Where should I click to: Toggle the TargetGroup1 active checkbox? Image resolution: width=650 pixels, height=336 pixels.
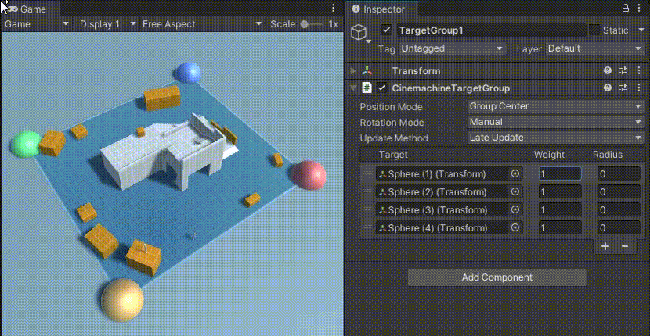(387, 30)
